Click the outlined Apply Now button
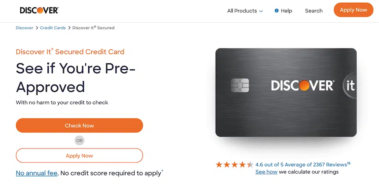This screenshot has width=379, height=189. pyautogui.click(x=79, y=156)
